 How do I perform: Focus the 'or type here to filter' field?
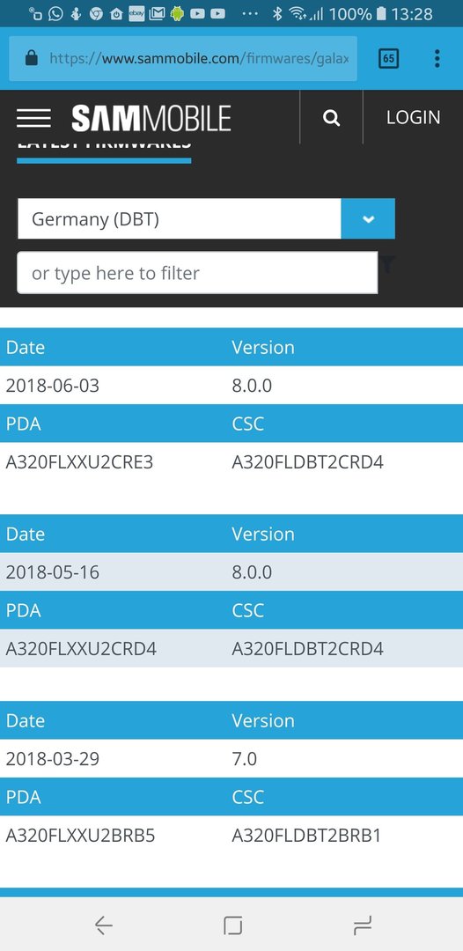[197, 273]
